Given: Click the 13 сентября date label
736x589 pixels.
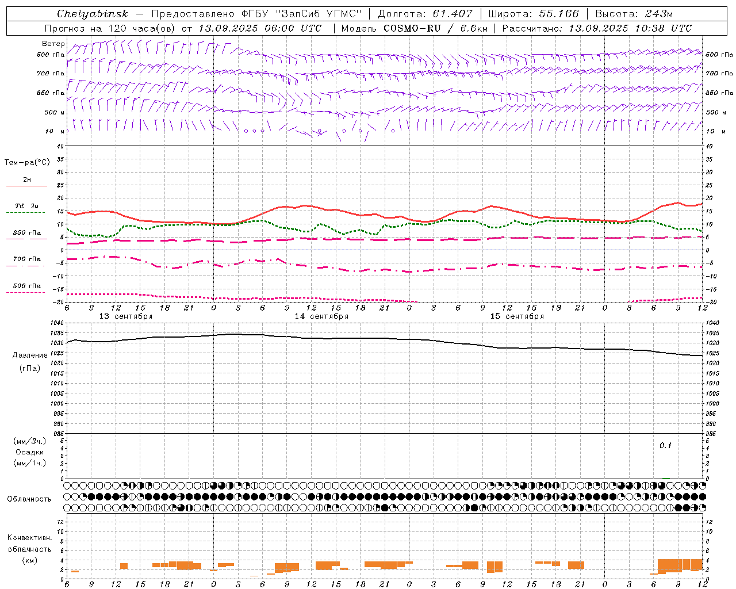Looking at the screenshot, I should (x=126, y=316).
